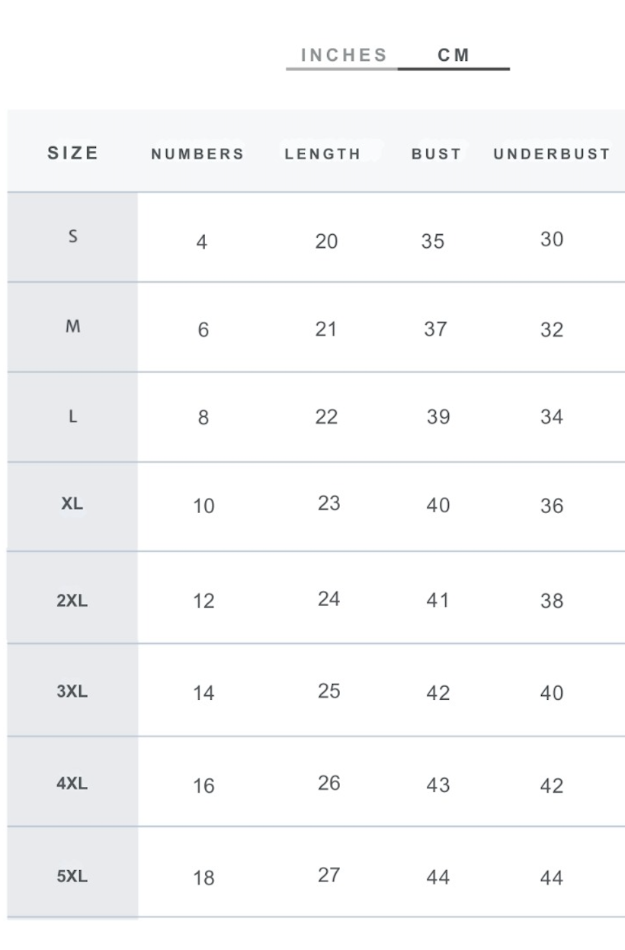Image resolution: width=625 pixels, height=950 pixels.
Task: Select the S size row label
Action: coord(73,236)
